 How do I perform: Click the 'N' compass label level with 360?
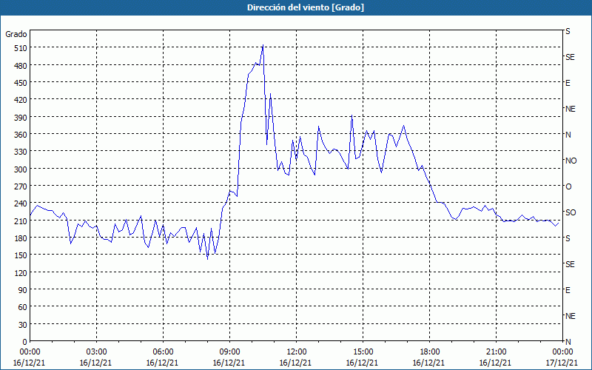[x=568, y=135]
